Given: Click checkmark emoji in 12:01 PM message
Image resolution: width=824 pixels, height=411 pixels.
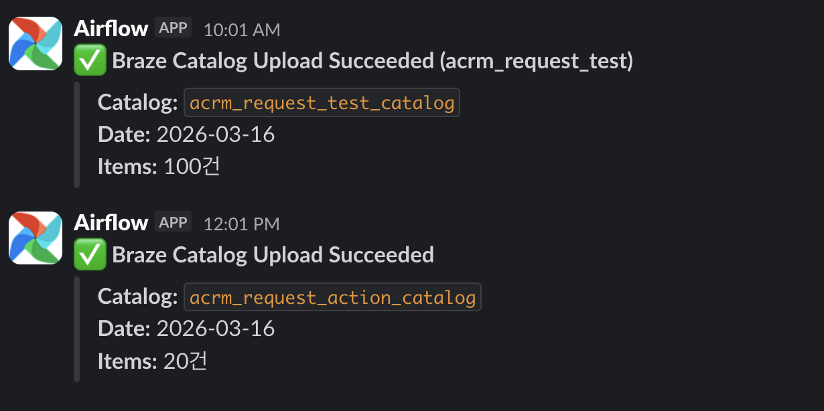Looking at the screenshot, I should click(x=90, y=255).
